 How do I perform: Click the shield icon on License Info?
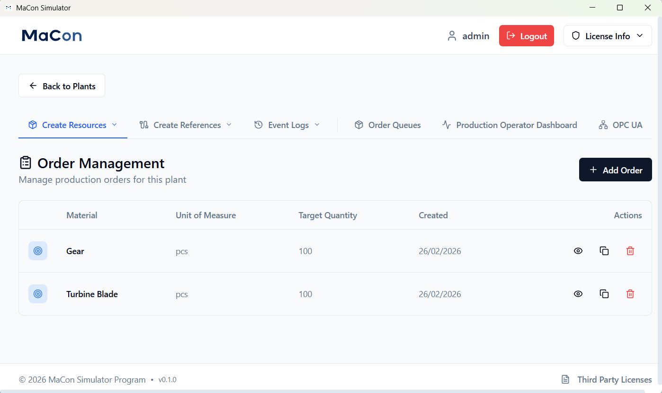(576, 35)
